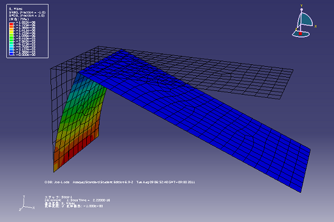This screenshot has height=222, width=334.
Task: Select the green band in the stress legend
Action: (12, 38)
